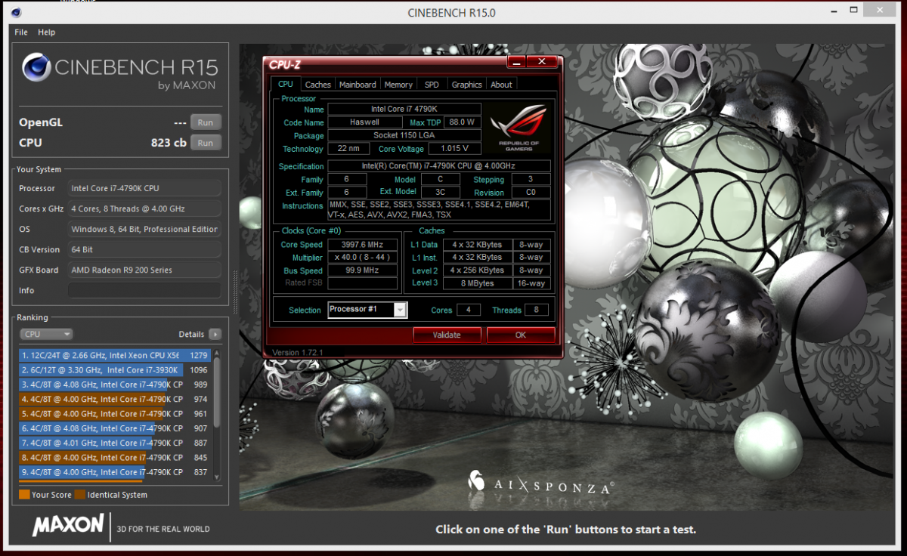
Task: Select ranking row 8 scoring 845
Action: click(x=115, y=458)
